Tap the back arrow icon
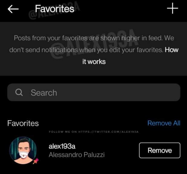Image resolution: width=187 pixels, height=174 pixels. (x=13, y=9)
